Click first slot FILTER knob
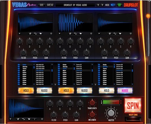 pyautogui.click(x=23, y=52)
